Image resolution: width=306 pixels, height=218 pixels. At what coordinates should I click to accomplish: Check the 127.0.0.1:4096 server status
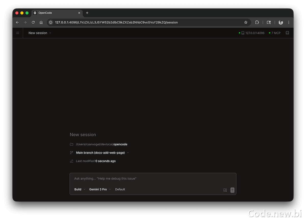point(252,33)
